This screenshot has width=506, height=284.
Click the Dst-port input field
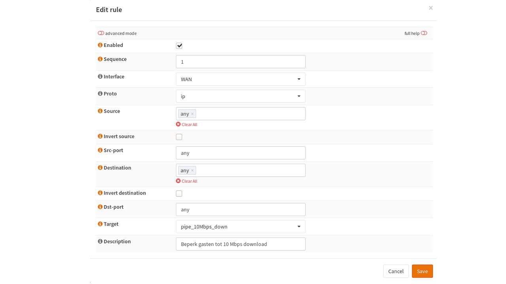point(240,209)
